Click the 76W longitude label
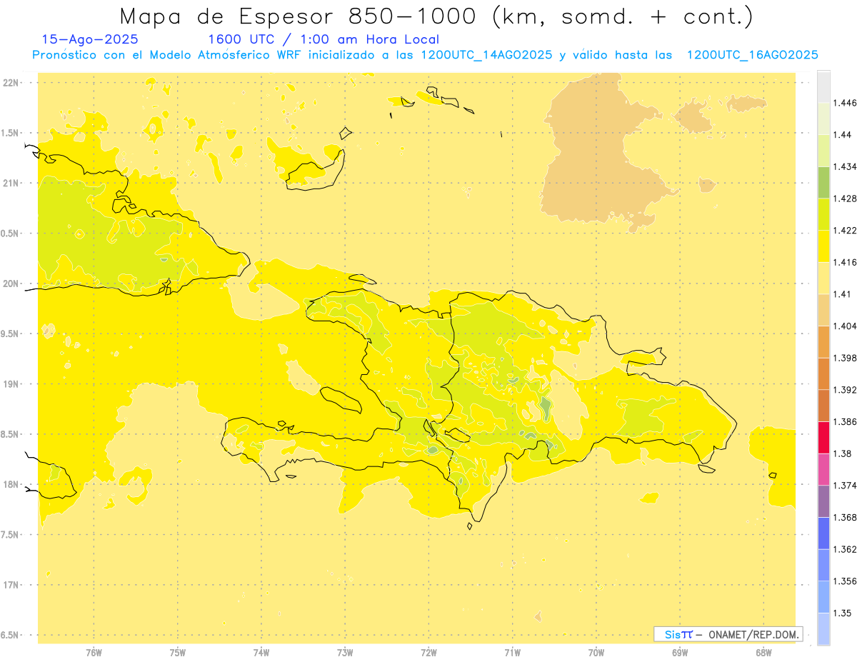The width and height of the screenshot is (857, 662). tap(94, 652)
